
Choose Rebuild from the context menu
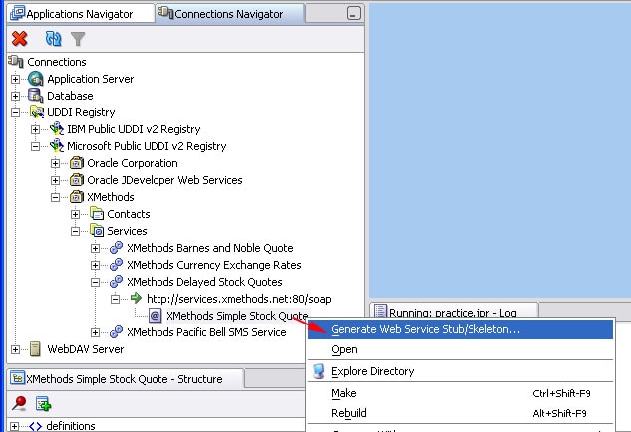[x=461, y=413]
